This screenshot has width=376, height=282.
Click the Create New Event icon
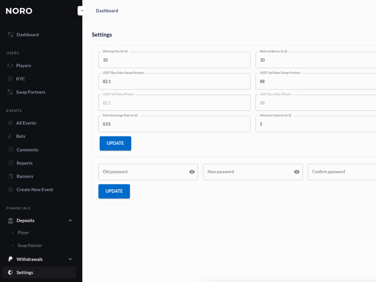10,190
